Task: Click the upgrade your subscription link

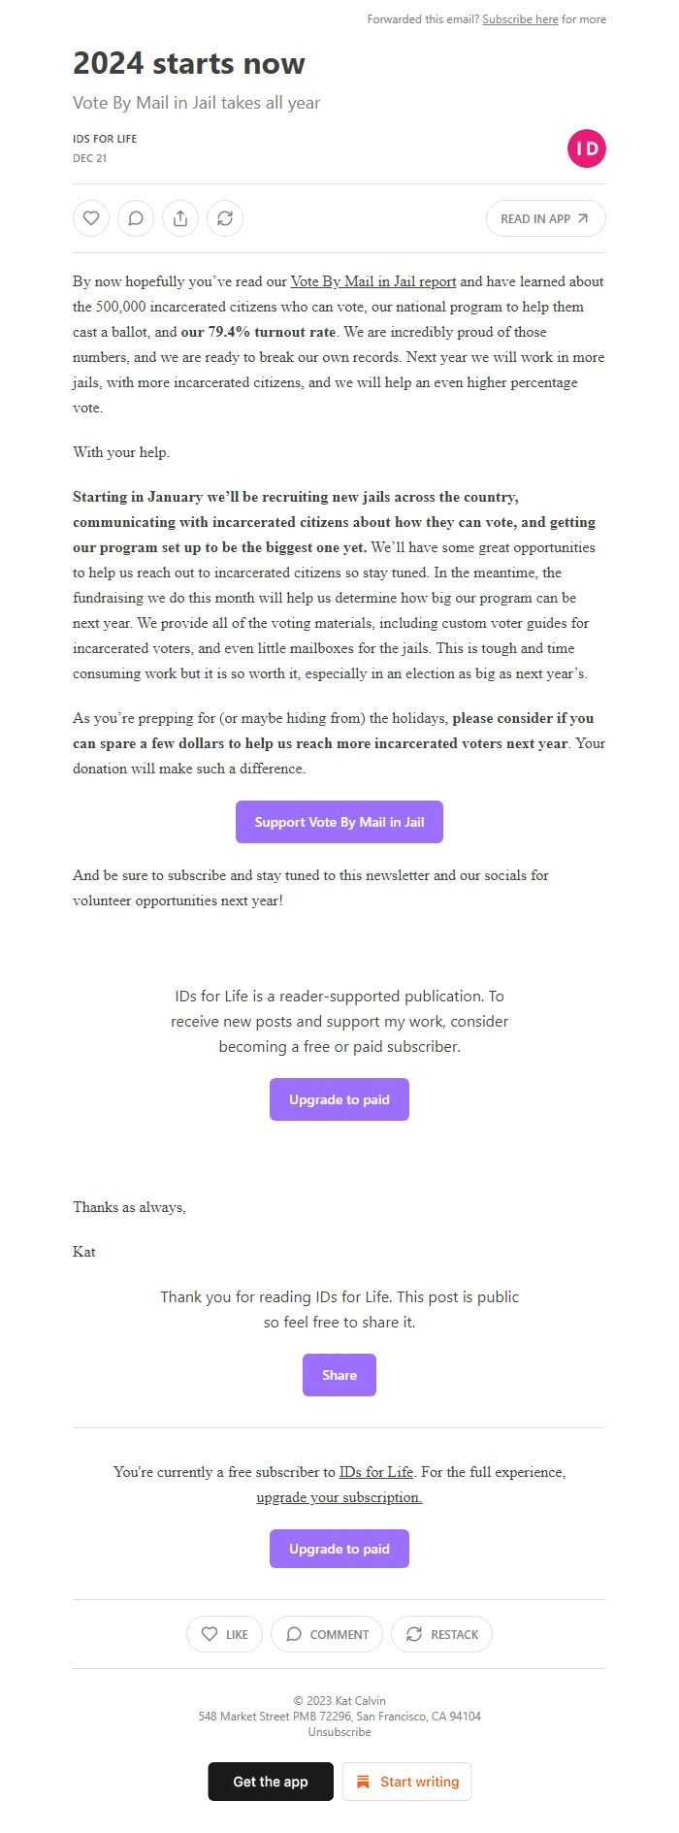Action: [339, 1496]
